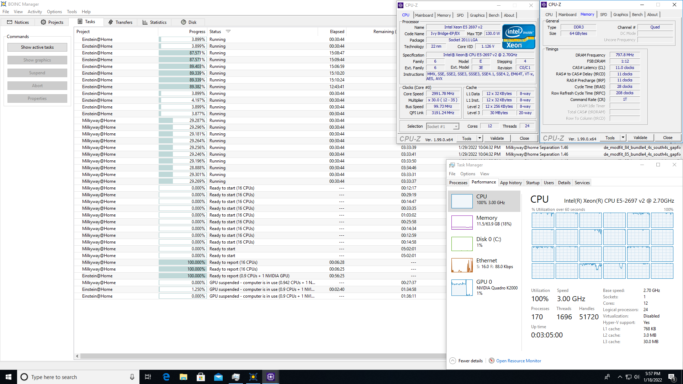Screen dimensions: 683x384
Task: Open the Options menu in BOINC Manager
Action: point(54,12)
